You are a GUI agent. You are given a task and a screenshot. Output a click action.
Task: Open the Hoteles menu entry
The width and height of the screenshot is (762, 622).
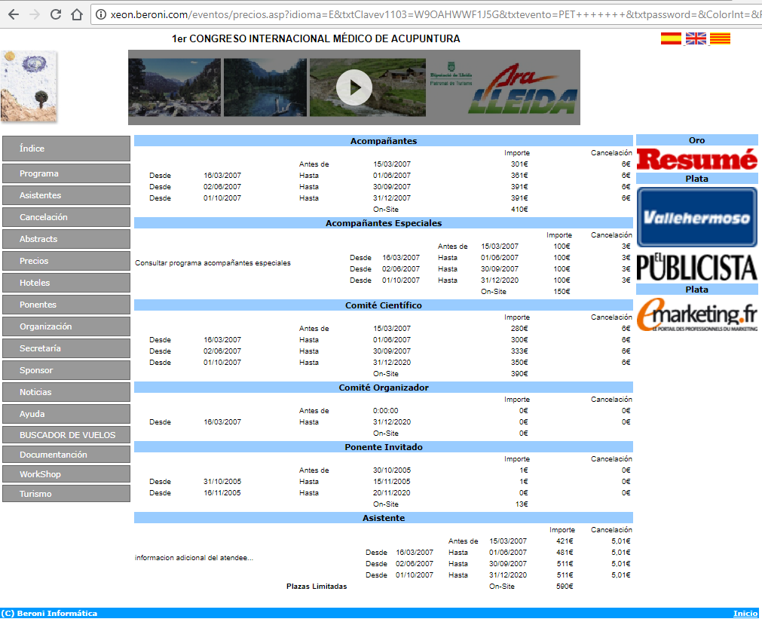66,283
